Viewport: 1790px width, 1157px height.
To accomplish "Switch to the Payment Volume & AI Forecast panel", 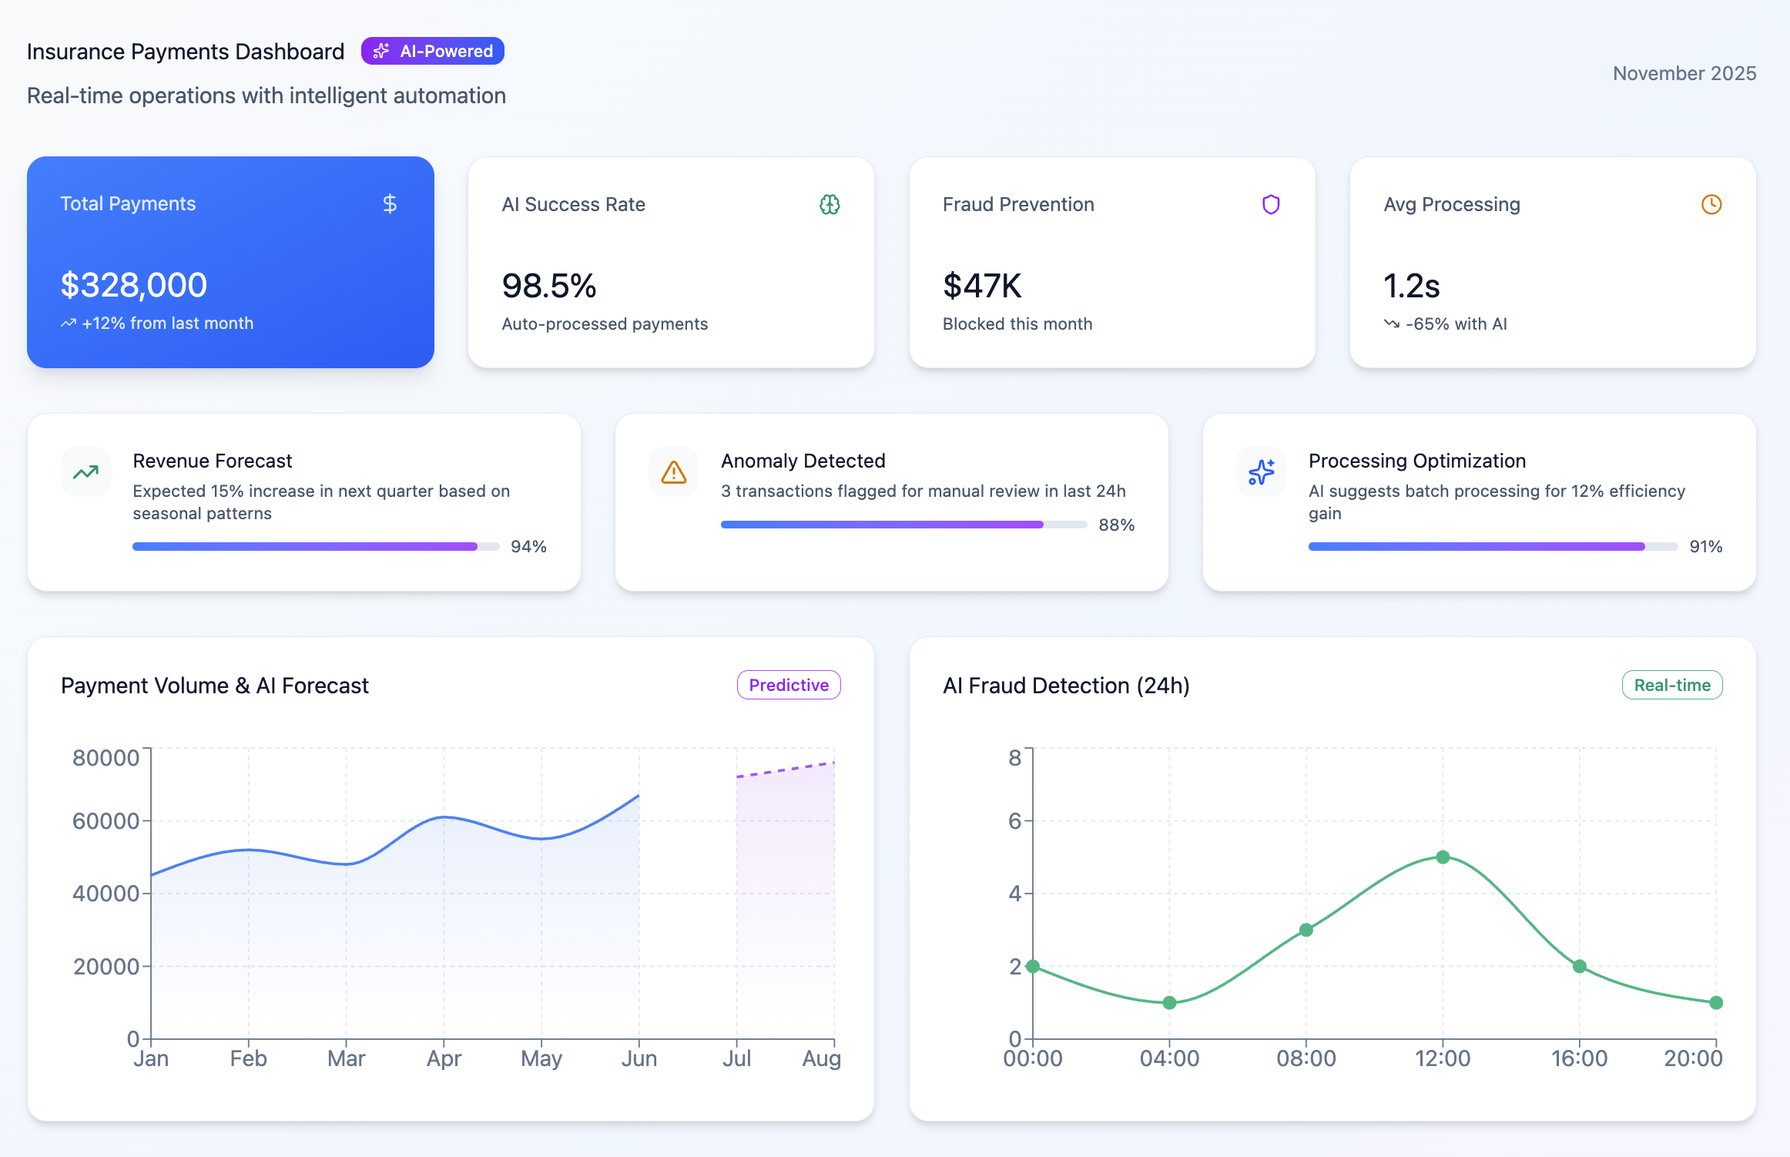I will pyautogui.click(x=451, y=878).
